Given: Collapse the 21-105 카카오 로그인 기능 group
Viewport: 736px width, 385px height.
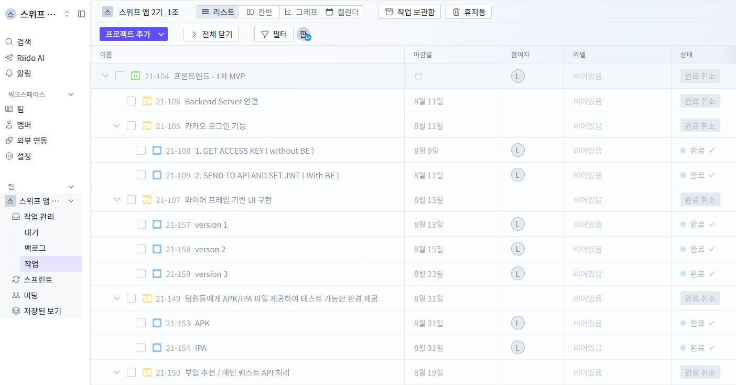Looking at the screenshot, I should pyautogui.click(x=117, y=126).
